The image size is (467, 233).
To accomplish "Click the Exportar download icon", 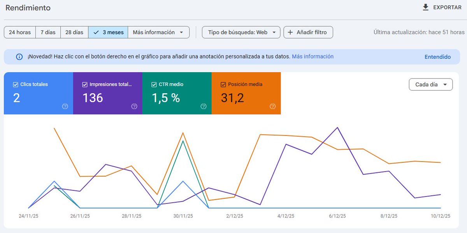I will (x=425, y=7).
